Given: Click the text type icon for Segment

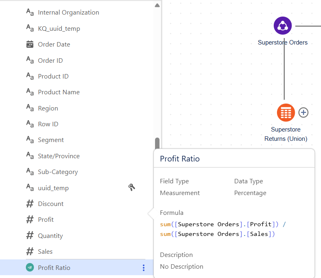Looking at the screenshot, I should pos(30,140).
